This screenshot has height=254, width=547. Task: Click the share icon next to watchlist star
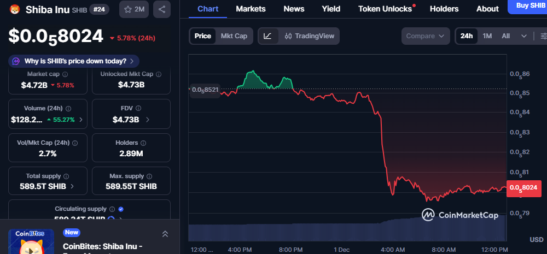coord(161,9)
